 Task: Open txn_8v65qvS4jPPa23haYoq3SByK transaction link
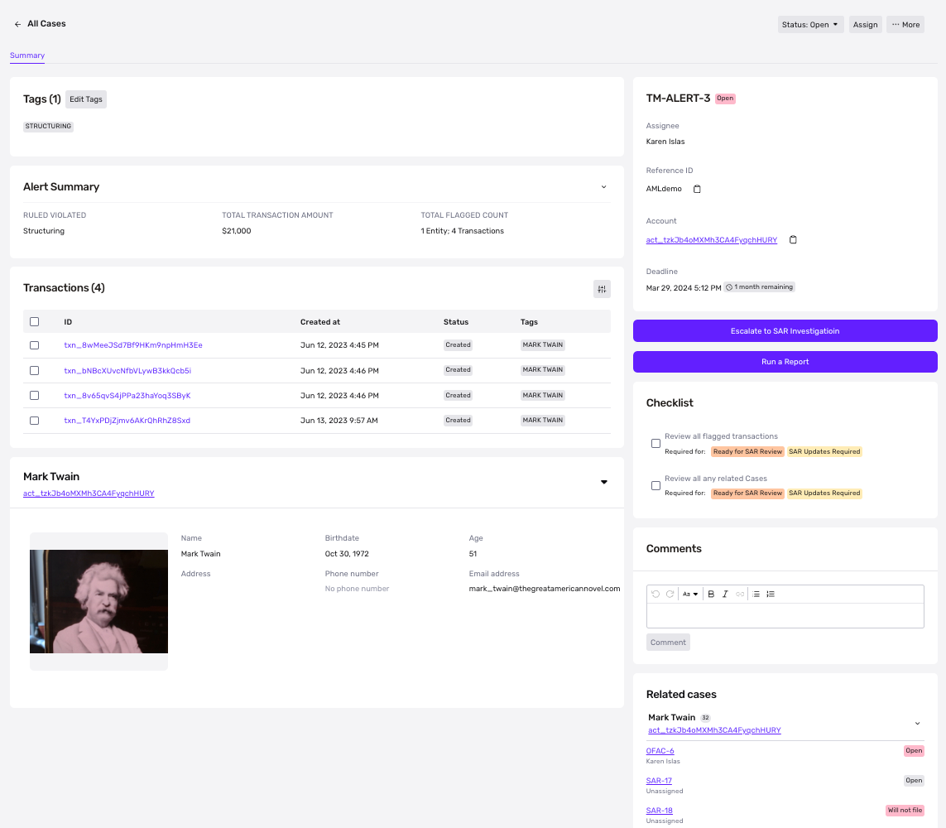coord(127,395)
